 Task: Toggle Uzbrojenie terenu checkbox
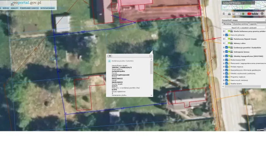(226, 52)
